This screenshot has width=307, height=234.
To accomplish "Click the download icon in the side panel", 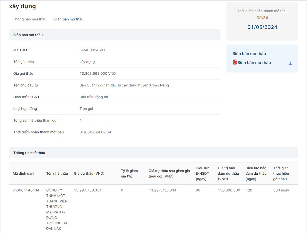I will click(x=290, y=63).
